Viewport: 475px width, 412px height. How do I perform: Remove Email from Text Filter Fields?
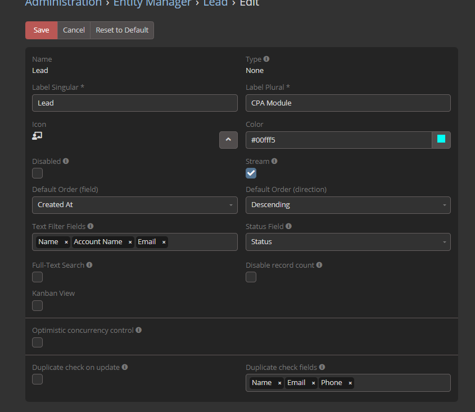[x=164, y=242]
